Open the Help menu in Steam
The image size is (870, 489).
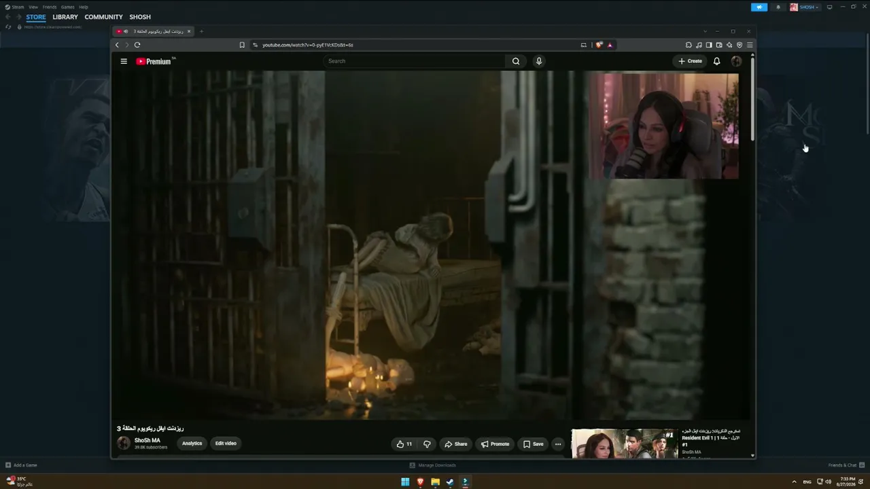point(84,7)
